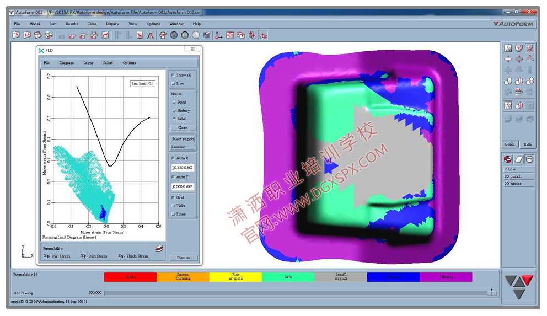Toggle the Auto X checkbox
547x316 pixels.
[173, 158]
